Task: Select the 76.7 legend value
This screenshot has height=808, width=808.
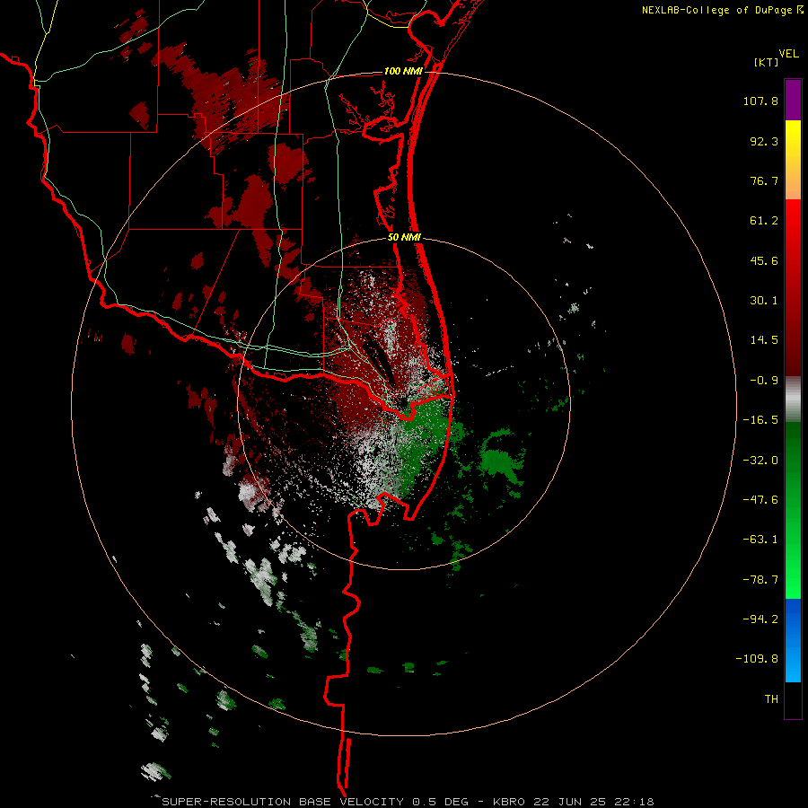Action: 764,180
